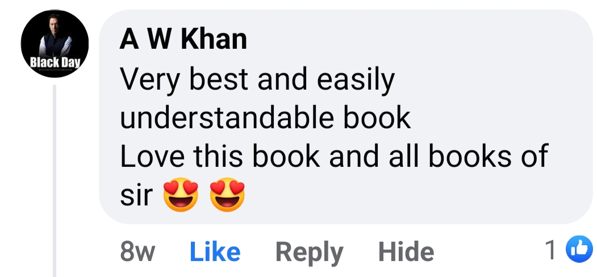Image resolution: width=597 pixels, height=277 pixels.
Task: Click the second heart-eyes emoji
Action: (228, 195)
